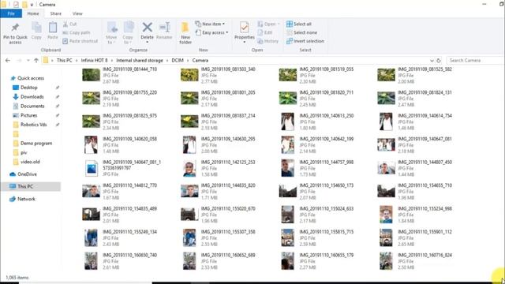505x284 pixels.
Task: Select file IMG_20191110_144812_770
Action: (120, 191)
